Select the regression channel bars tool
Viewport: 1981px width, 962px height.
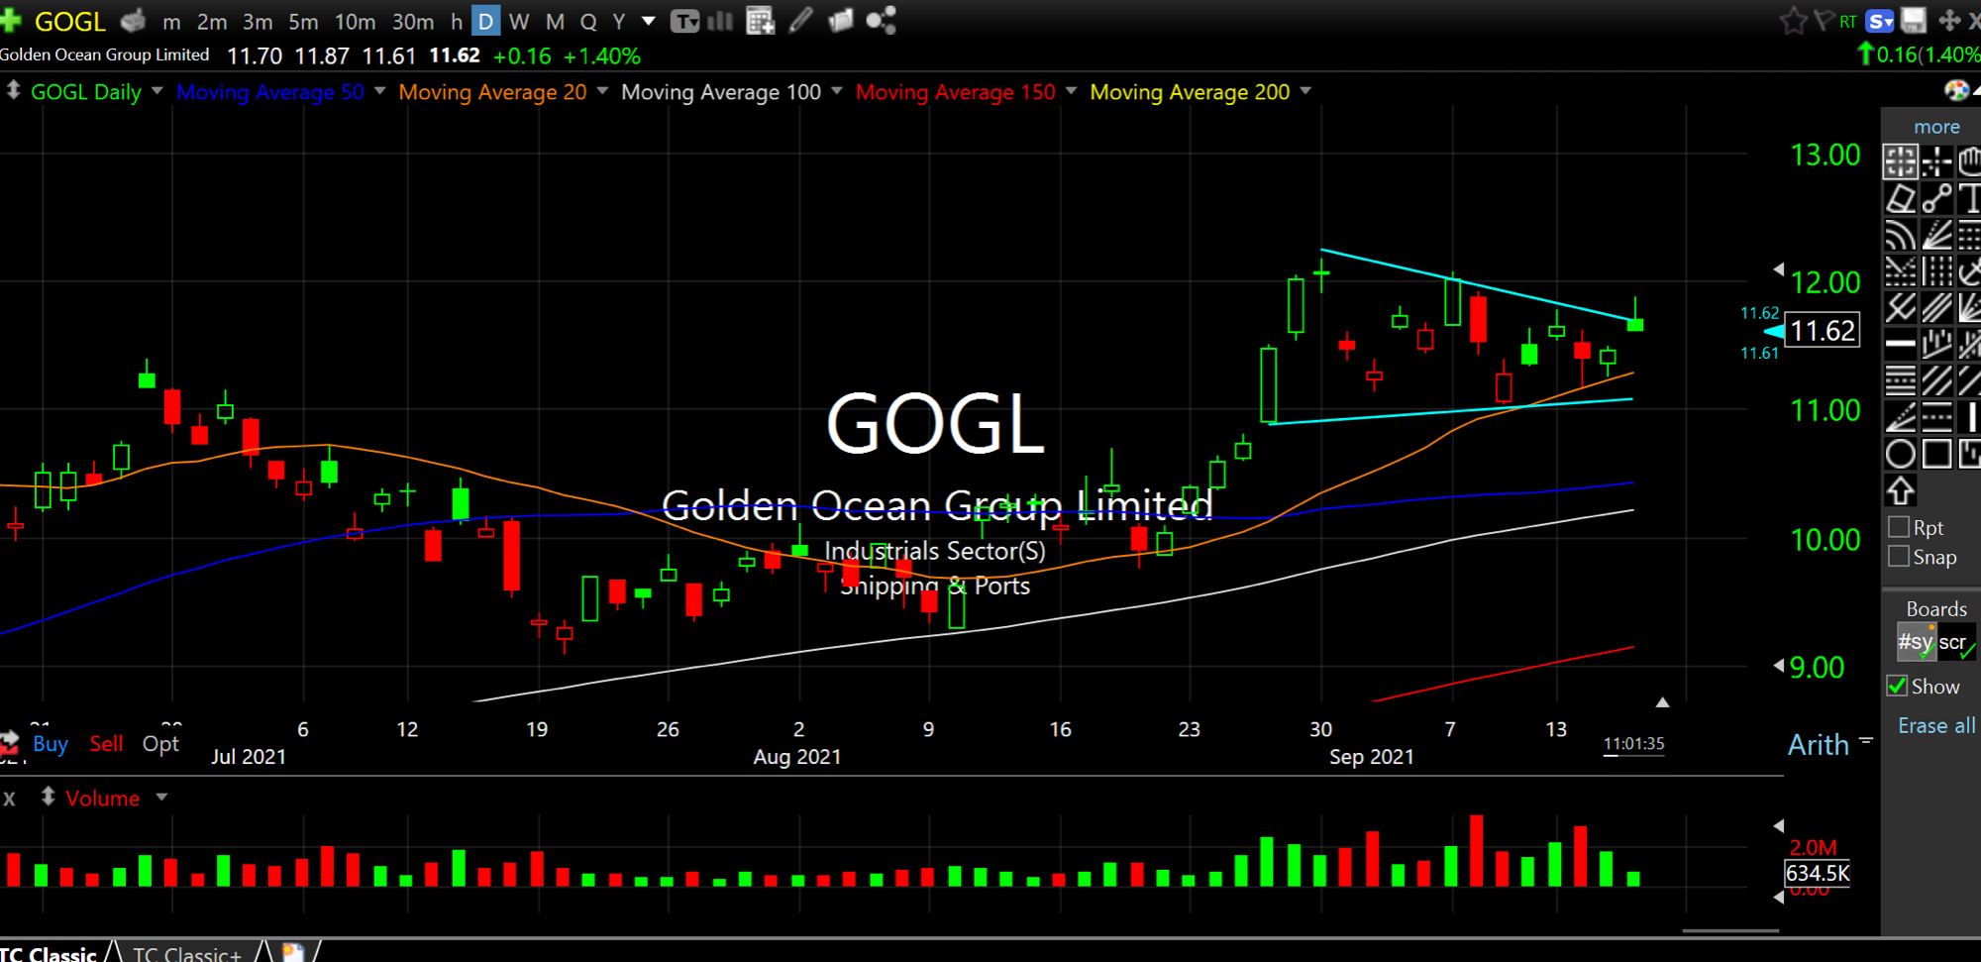pos(1936,345)
